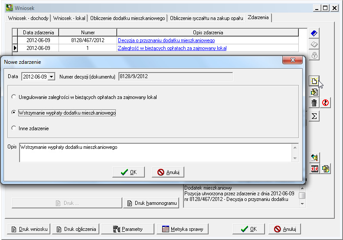This screenshot has height=240, width=343.
Task: Click the hand-with-pen signing icon
Action: point(314,158)
